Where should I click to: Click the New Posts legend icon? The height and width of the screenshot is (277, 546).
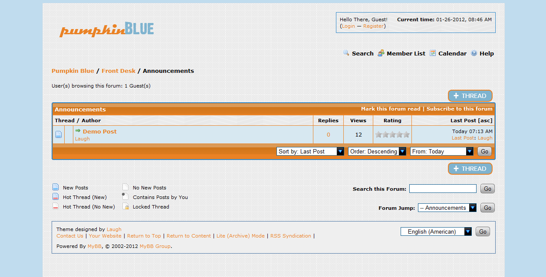pyautogui.click(x=56, y=187)
